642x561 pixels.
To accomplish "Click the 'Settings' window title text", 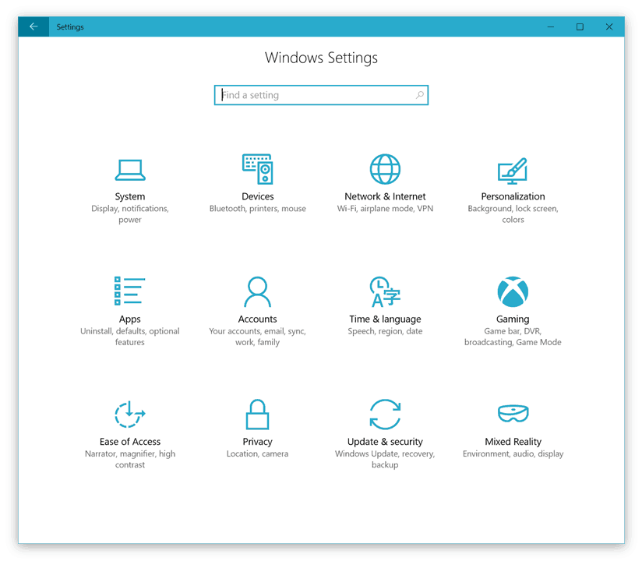I will tap(70, 27).
